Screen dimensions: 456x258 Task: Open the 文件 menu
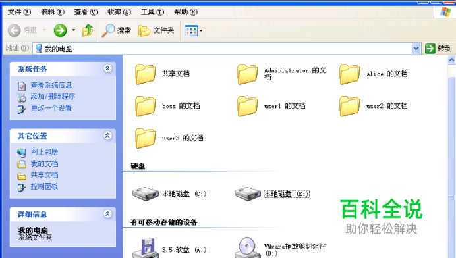[x=19, y=12]
